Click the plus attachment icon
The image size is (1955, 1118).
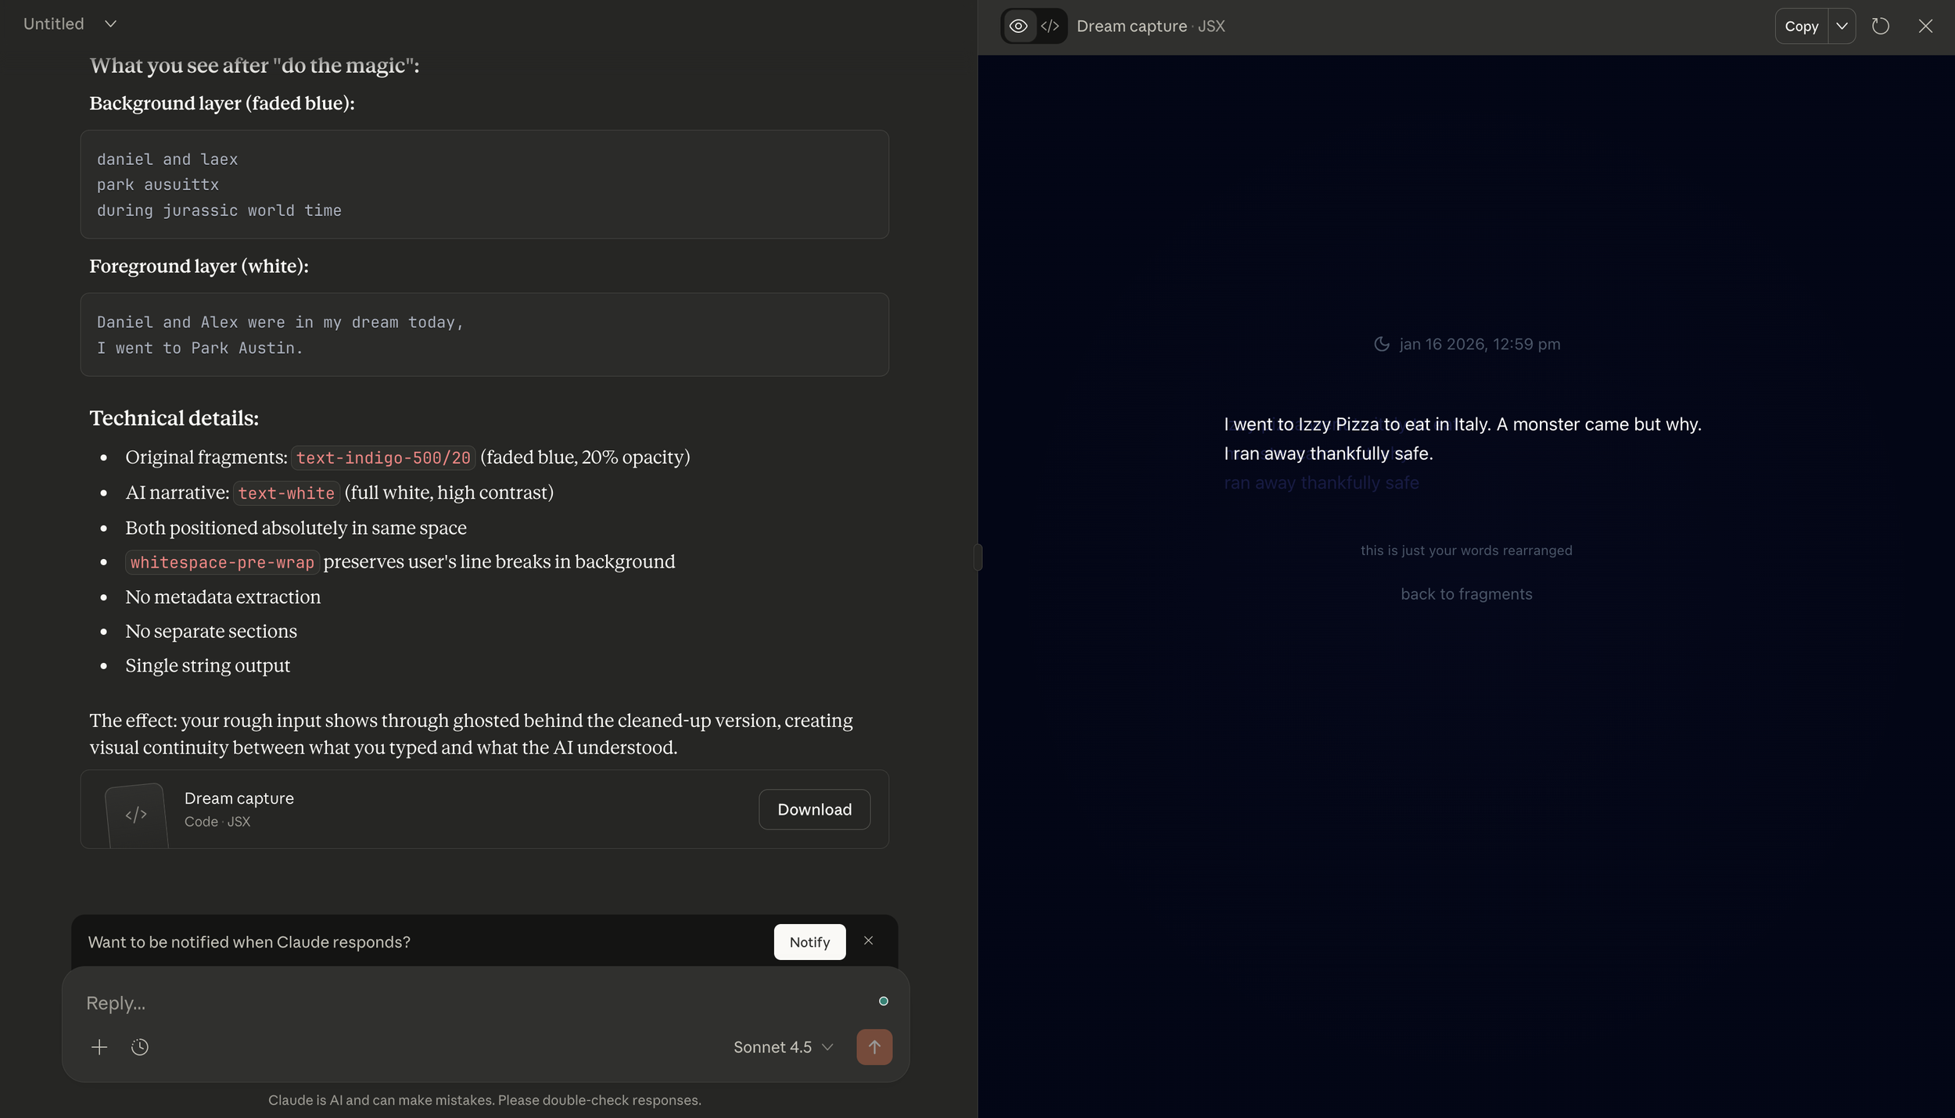point(99,1047)
